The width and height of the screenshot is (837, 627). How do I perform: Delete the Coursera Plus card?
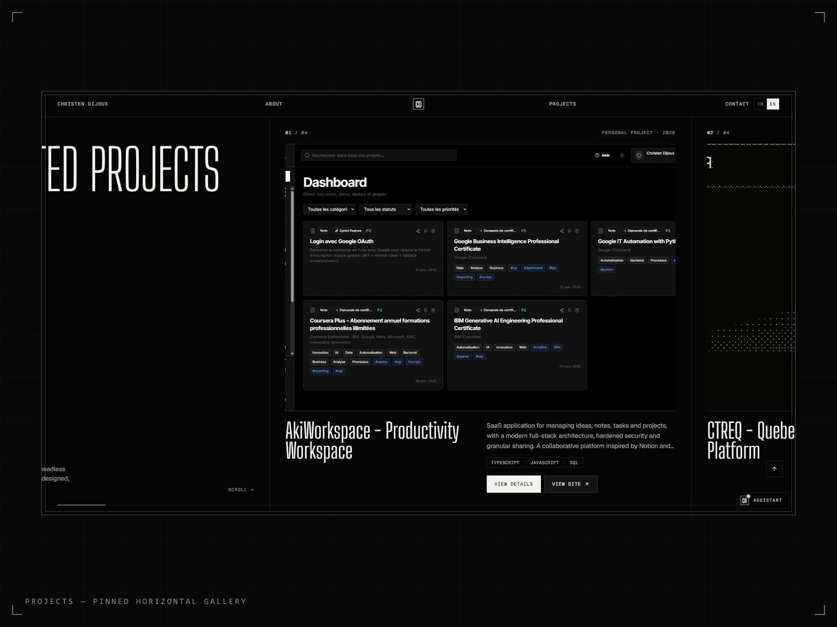433,310
